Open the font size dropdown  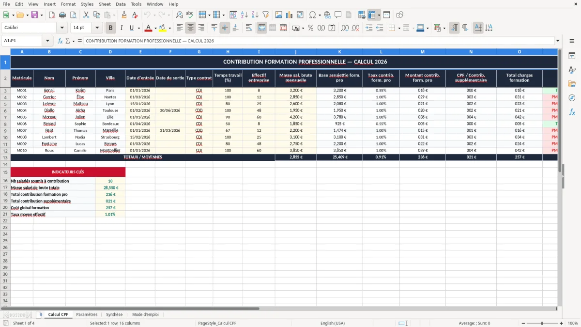tap(97, 28)
